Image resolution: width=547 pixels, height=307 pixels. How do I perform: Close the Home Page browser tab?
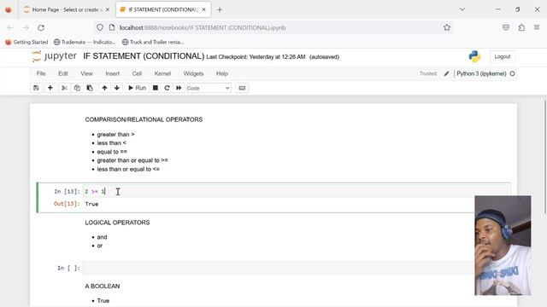click(x=108, y=9)
